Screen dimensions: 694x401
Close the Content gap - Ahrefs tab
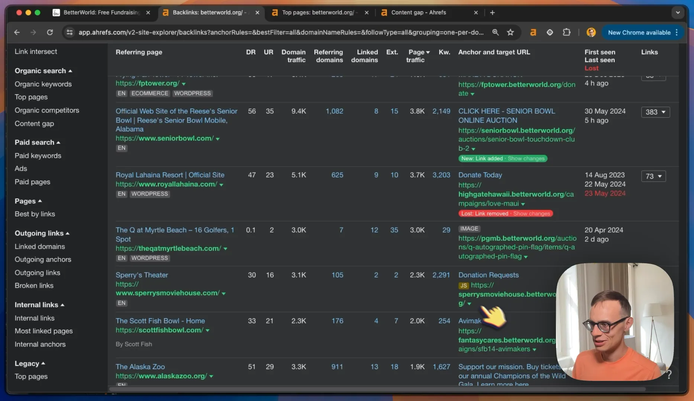click(x=476, y=13)
